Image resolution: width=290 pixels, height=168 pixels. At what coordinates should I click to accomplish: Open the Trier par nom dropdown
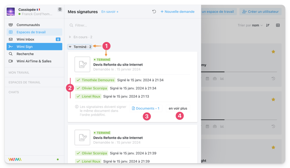(250, 25)
